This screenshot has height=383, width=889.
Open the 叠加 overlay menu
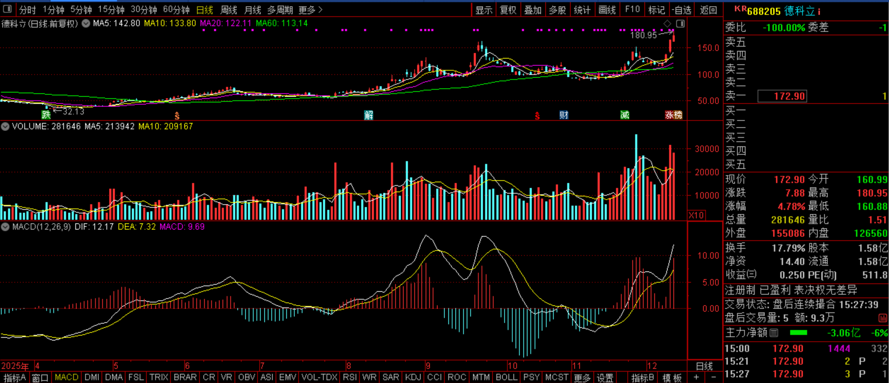point(533,10)
